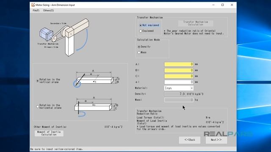This screenshot has width=271, height=152.
Task: Click 'Other Moment of Inertia:' label
Action: (50, 127)
